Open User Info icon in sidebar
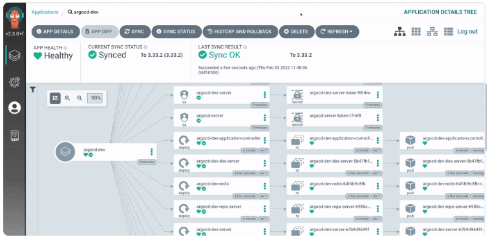Viewport: 490px width, 246px height. [15, 108]
